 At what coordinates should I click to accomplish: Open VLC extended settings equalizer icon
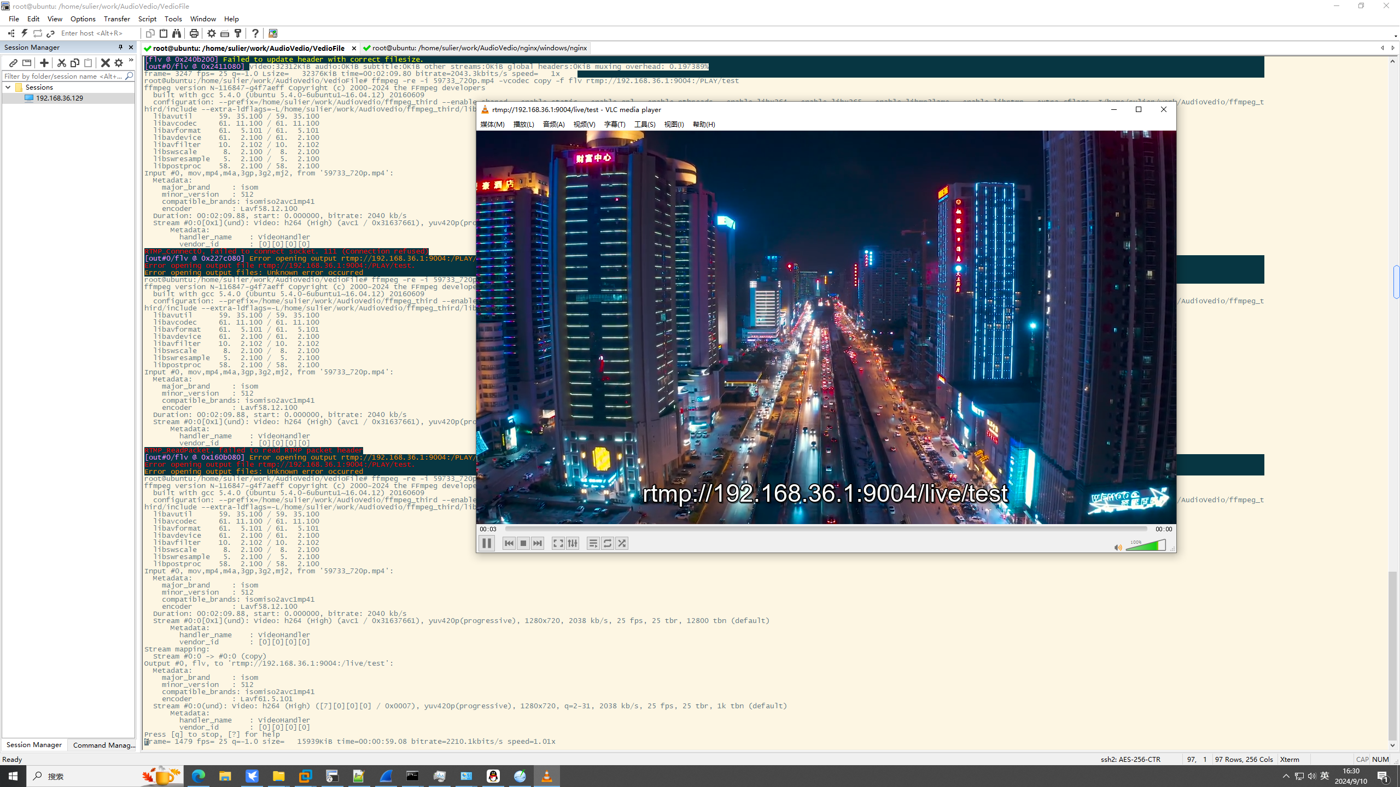[x=573, y=543]
